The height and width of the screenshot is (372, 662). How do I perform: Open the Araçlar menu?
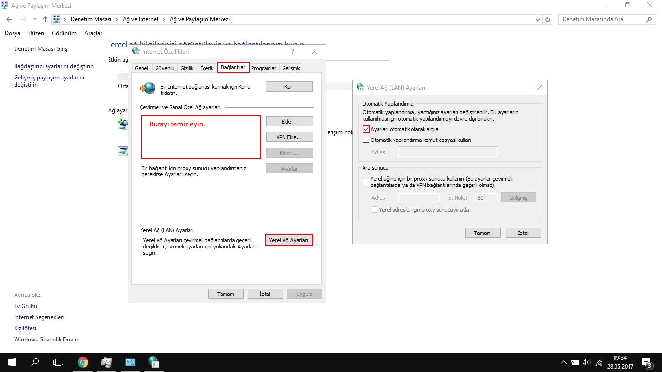(94, 33)
